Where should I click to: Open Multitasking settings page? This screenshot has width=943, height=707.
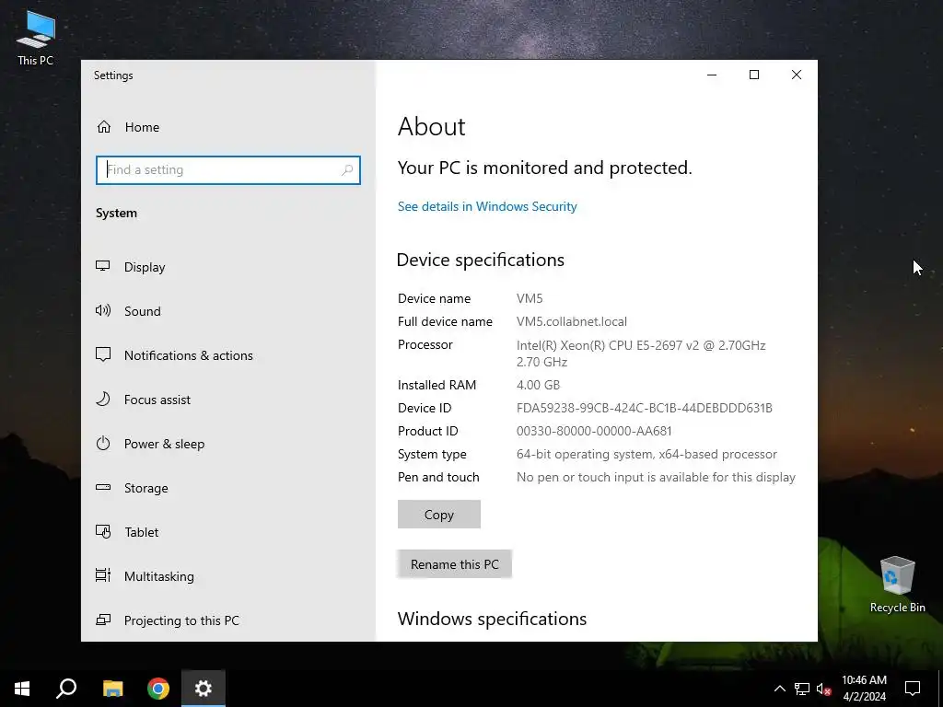[x=158, y=576]
